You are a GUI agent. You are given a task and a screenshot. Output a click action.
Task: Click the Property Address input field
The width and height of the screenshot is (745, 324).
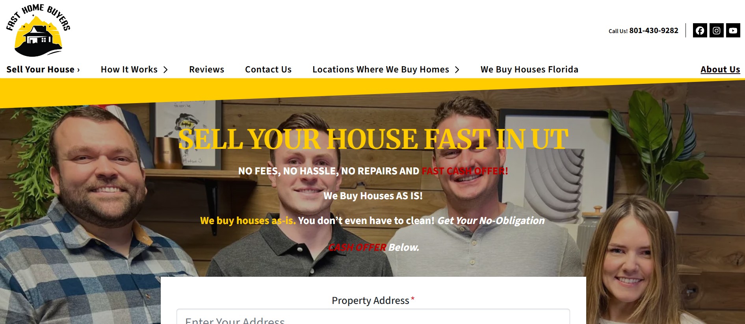(x=373, y=317)
